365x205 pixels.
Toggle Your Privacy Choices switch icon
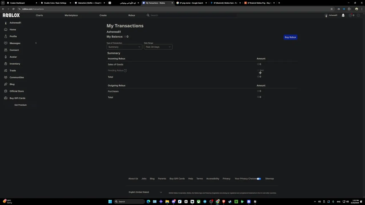pos(259,179)
